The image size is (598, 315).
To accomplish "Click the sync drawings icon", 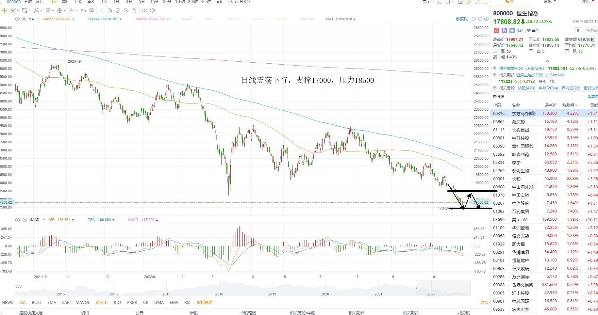I will point(118,10).
